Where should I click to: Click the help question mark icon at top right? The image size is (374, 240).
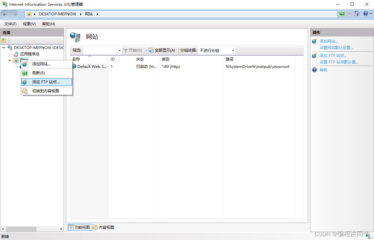coord(365,14)
